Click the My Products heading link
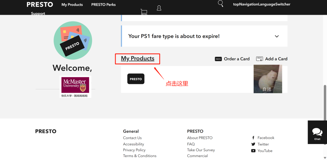 click(x=137, y=59)
